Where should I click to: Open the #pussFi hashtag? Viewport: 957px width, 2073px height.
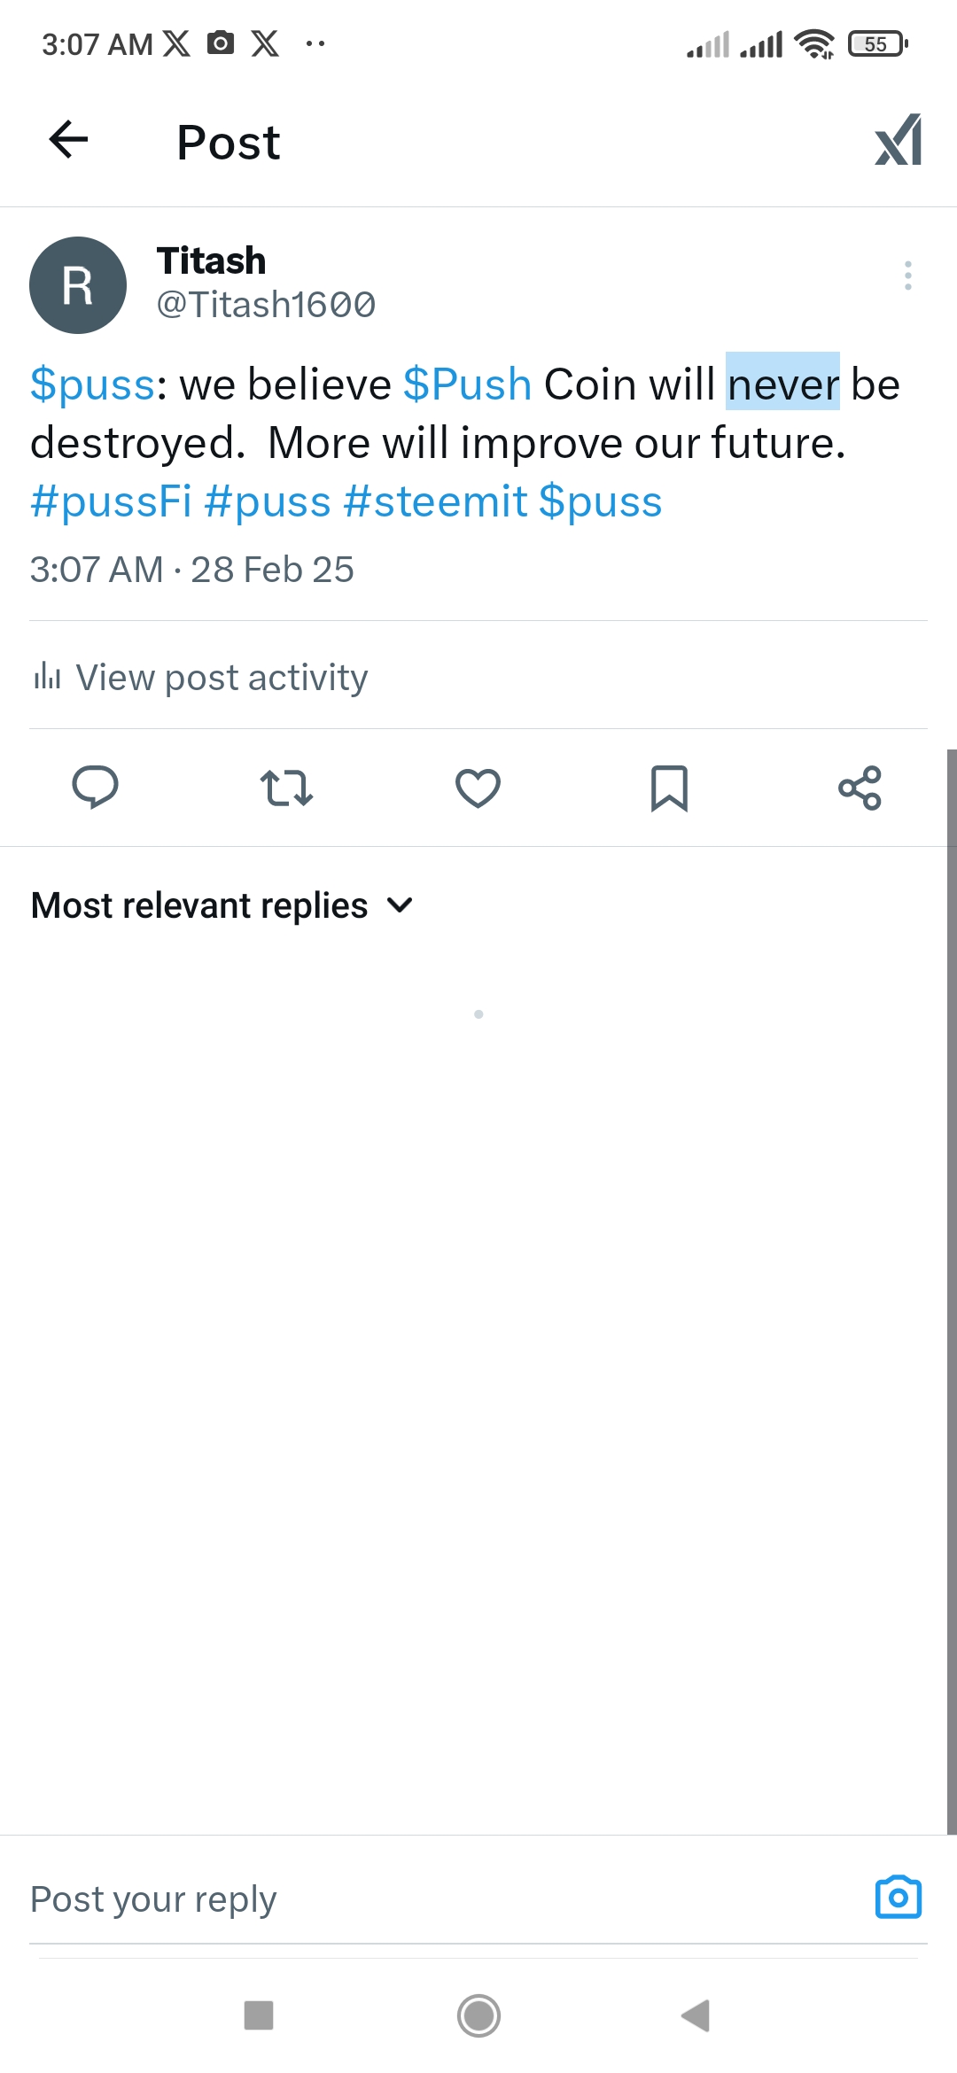111,501
